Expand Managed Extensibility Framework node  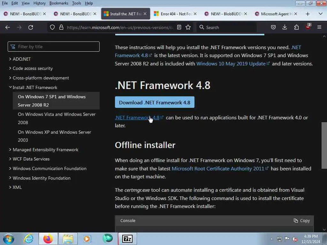click(10, 150)
